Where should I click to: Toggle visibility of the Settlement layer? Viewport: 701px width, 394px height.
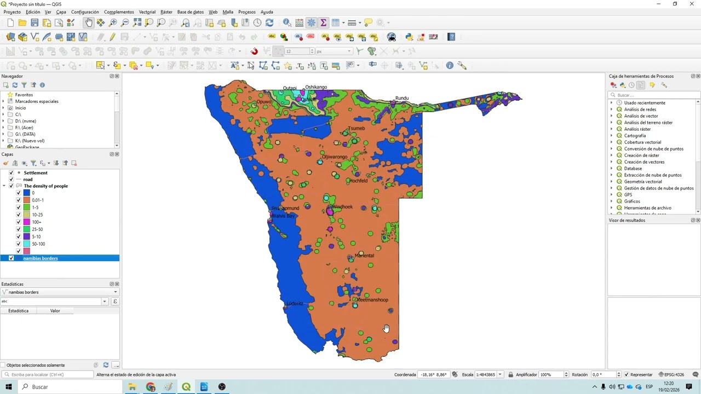pos(12,173)
